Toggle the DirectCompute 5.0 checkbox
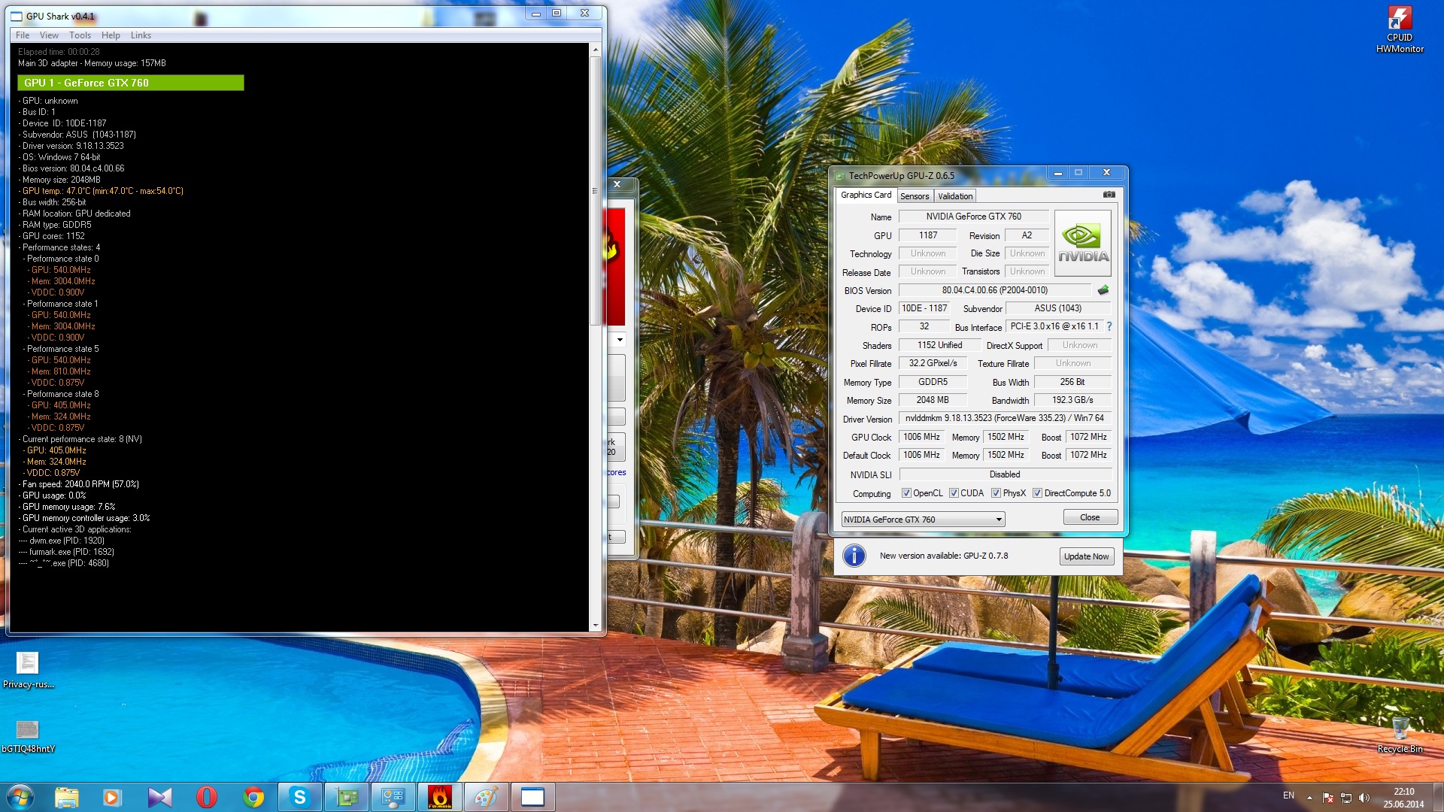Viewport: 1444px width, 812px height. point(1037,493)
